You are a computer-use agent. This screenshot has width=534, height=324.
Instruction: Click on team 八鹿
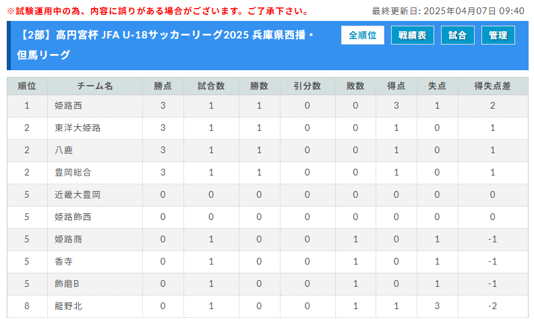coord(63,150)
